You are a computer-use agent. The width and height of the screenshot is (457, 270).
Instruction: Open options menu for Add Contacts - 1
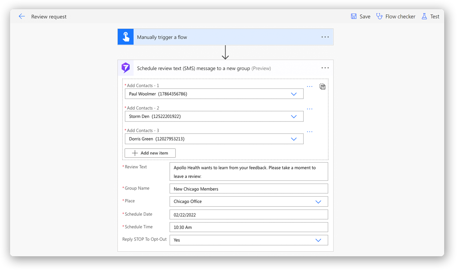[310, 86]
